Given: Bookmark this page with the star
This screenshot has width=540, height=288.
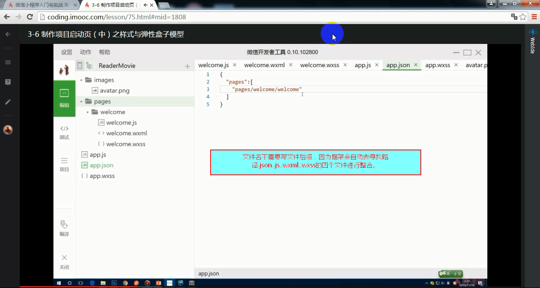Looking at the screenshot, I should click(523, 17).
